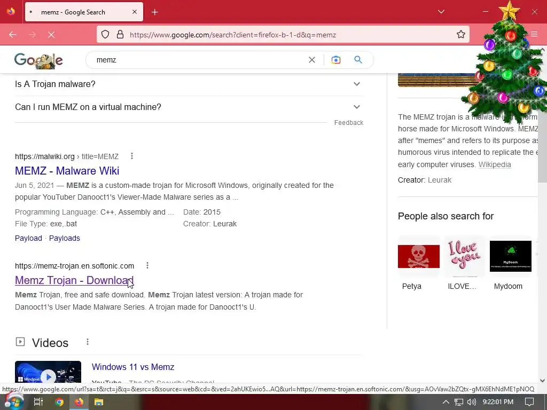Click the https://memz-trojan.en.softonic.com URL text
The image size is (547, 410).
(x=74, y=266)
